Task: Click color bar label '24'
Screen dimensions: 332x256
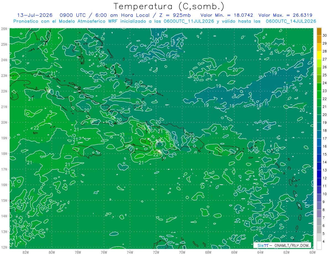Action: pos(325,83)
